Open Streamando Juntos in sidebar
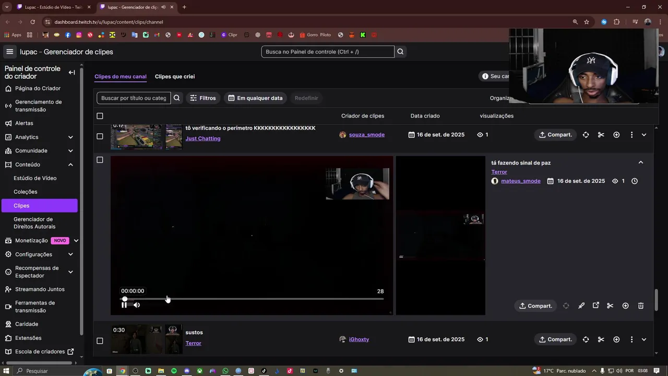668x376 pixels. point(40,289)
